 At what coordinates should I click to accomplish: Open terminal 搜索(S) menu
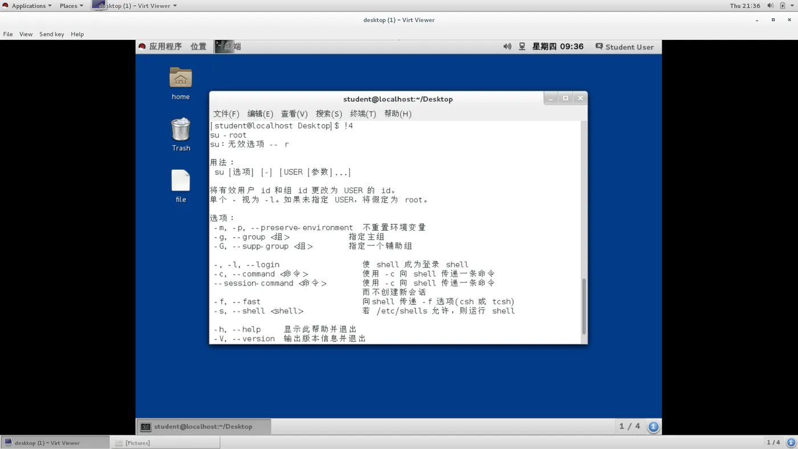[329, 113]
